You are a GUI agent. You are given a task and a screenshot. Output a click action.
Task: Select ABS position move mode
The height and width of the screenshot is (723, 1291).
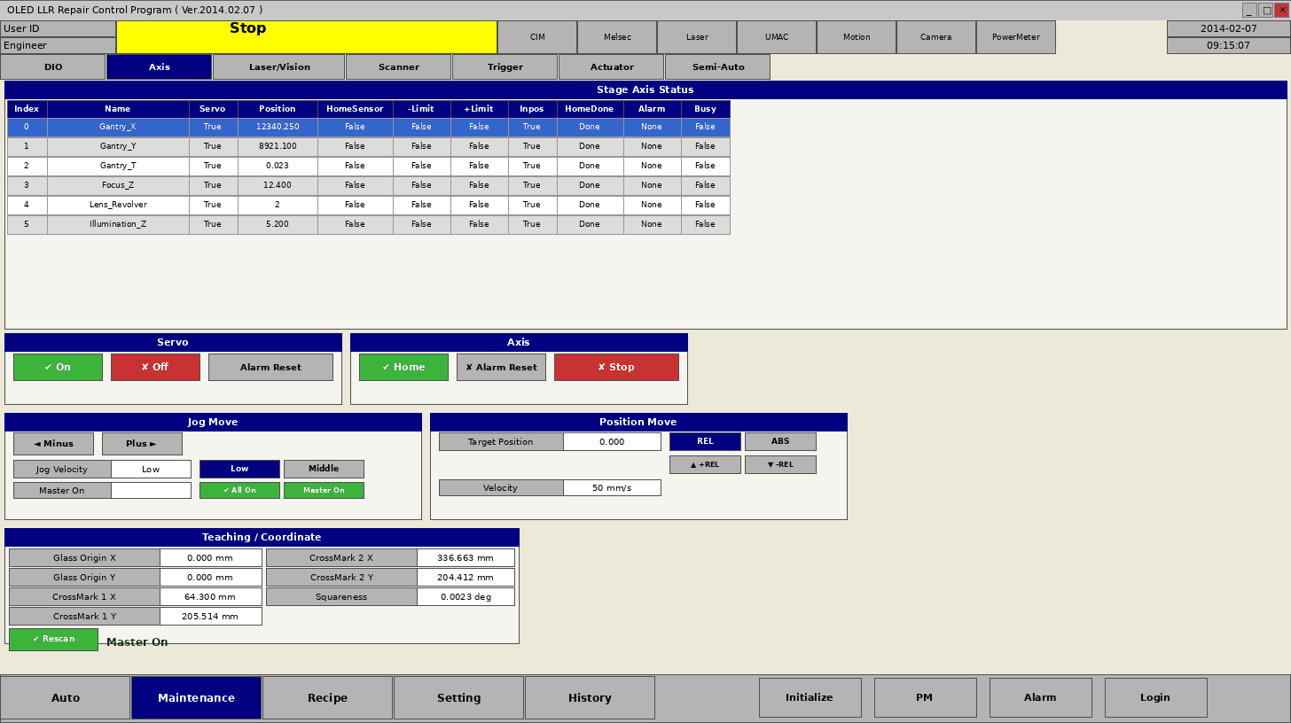tap(780, 441)
